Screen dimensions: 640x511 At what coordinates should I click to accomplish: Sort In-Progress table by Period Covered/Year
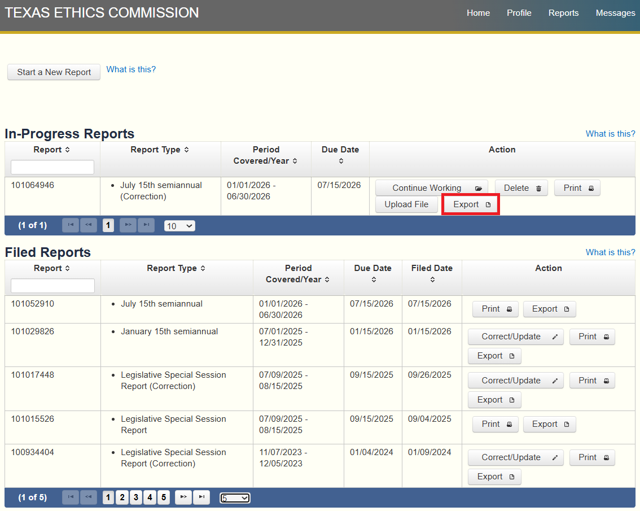point(295,161)
